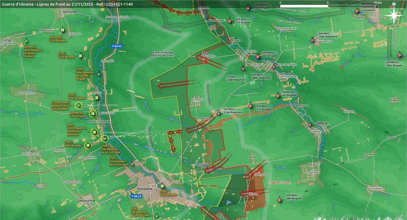This screenshot has height=220, width=407.
Task: Click the Dobropillia village label
Action: click(108, 61)
